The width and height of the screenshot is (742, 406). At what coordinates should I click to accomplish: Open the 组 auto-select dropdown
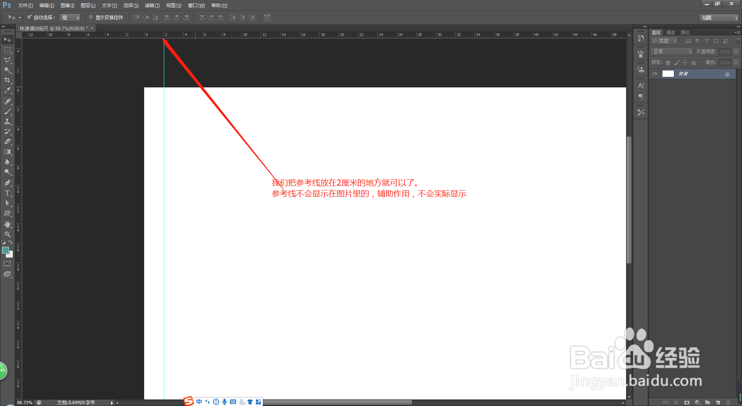(x=70, y=17)
